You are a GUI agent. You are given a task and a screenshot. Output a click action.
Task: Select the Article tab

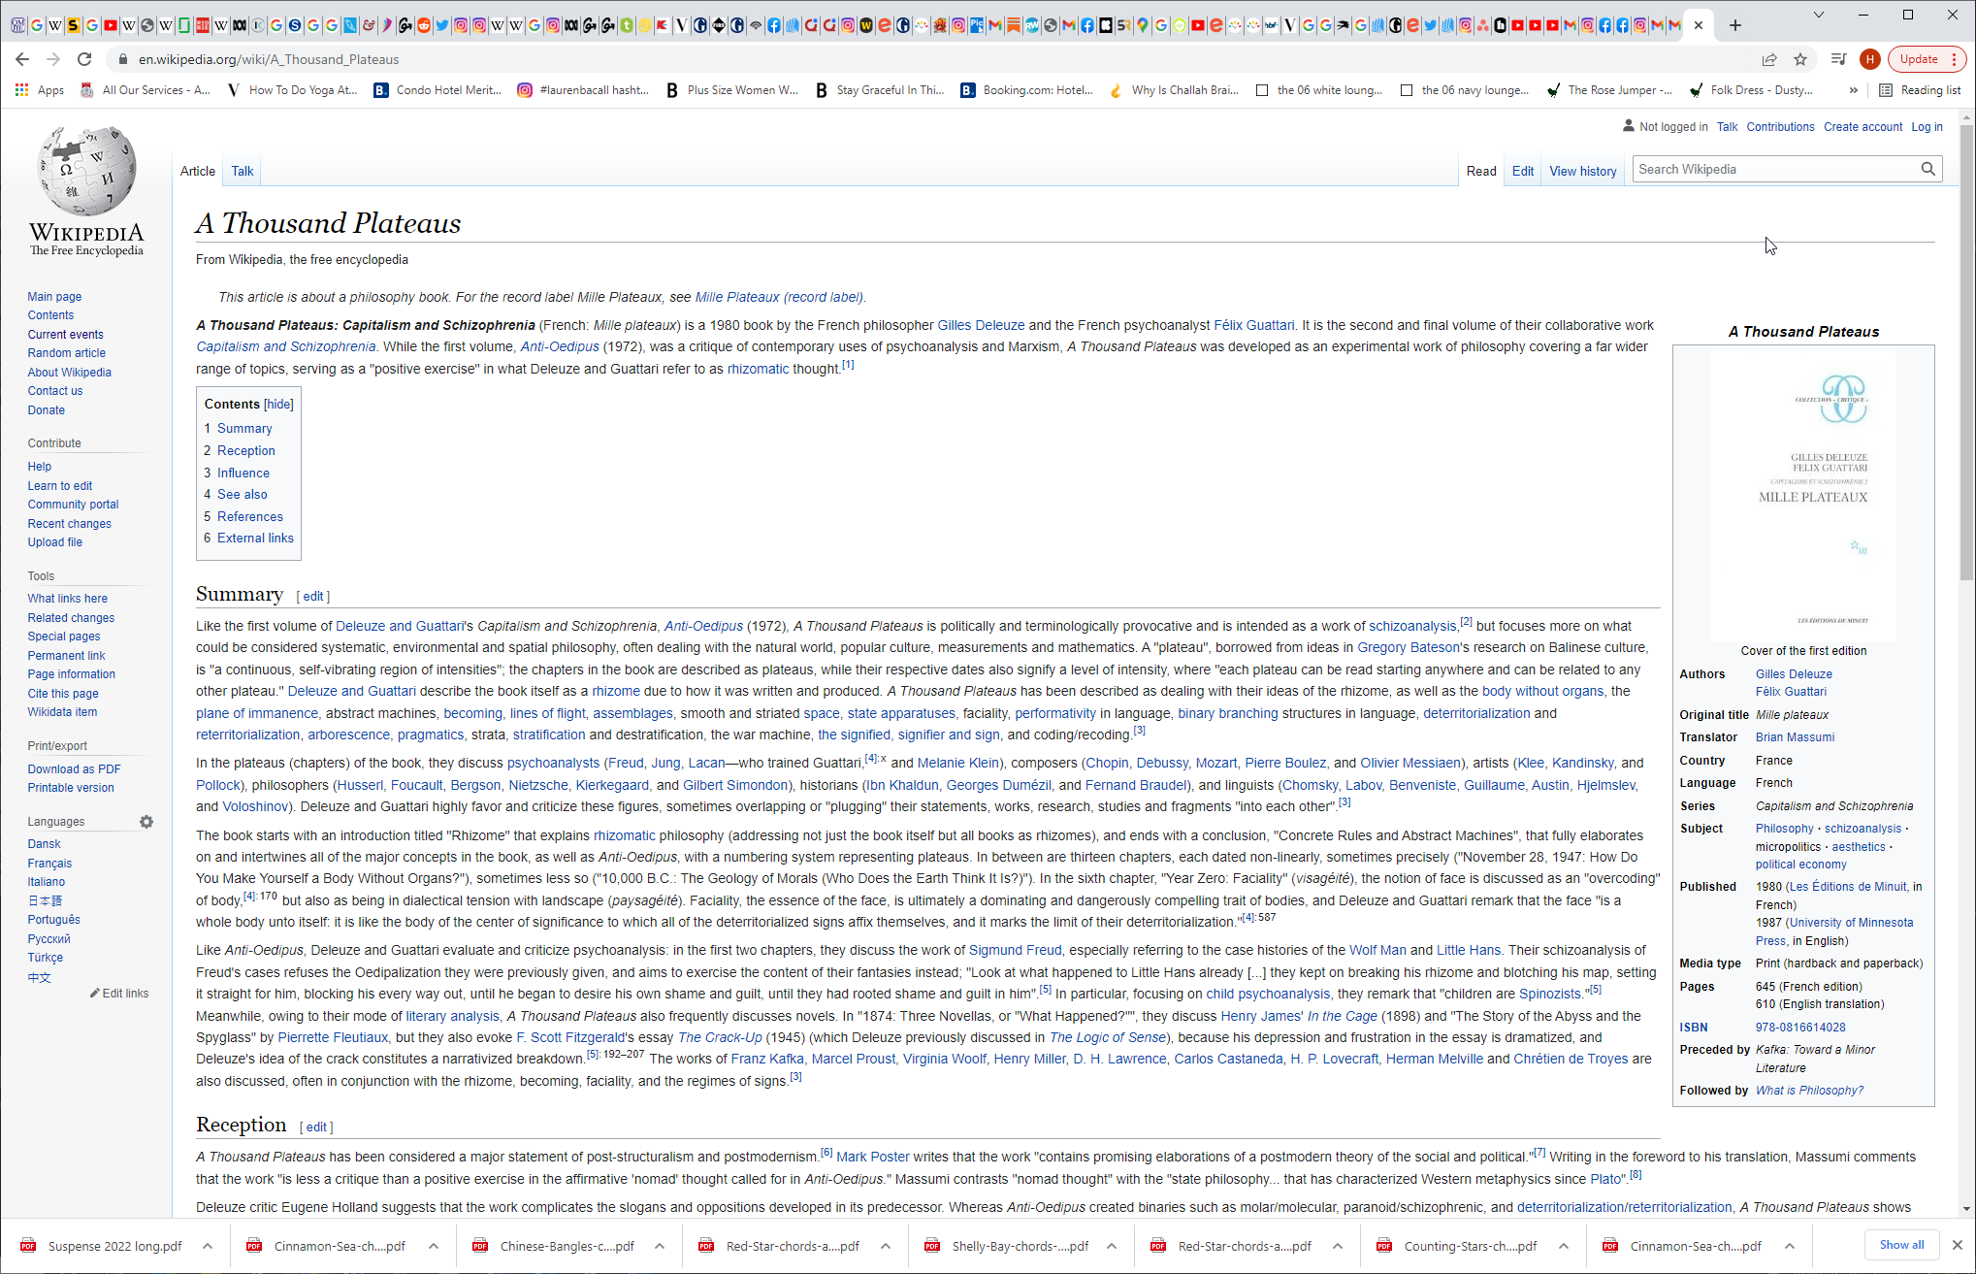(198, 171)
